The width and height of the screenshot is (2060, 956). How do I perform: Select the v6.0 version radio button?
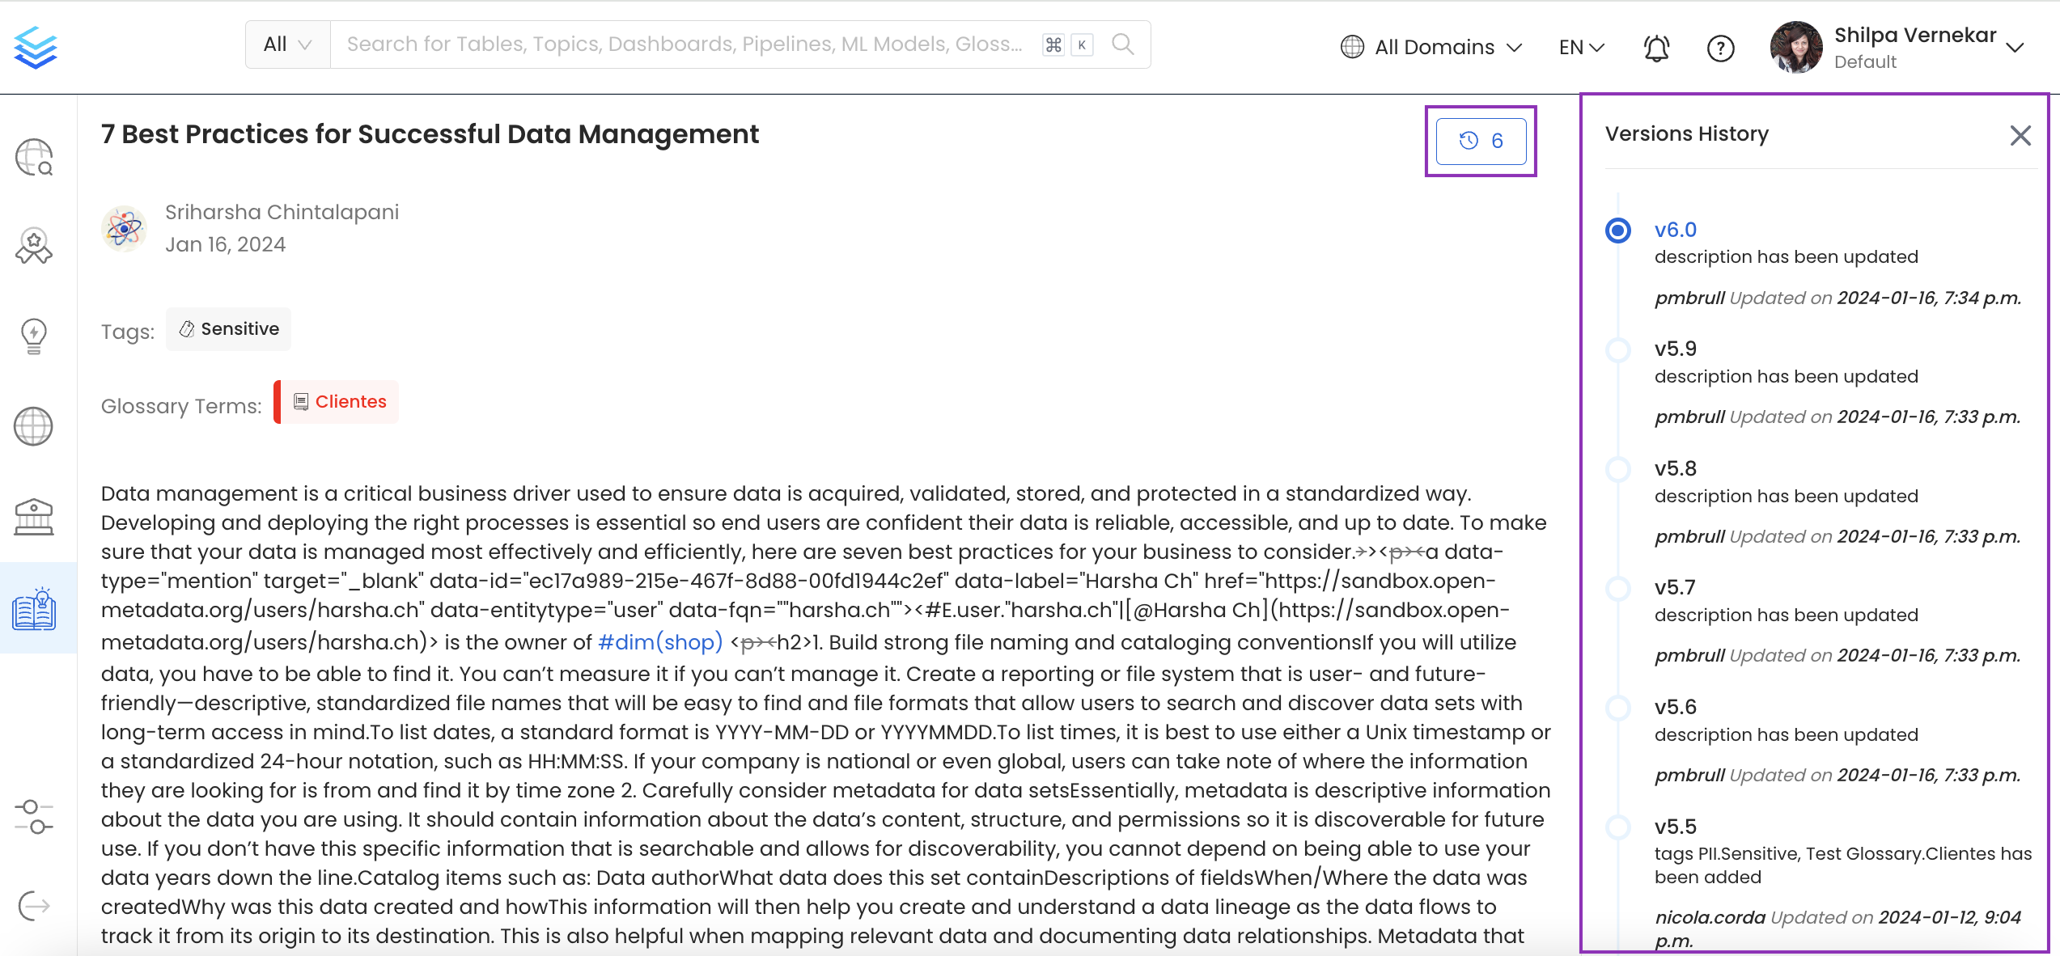1617,231
